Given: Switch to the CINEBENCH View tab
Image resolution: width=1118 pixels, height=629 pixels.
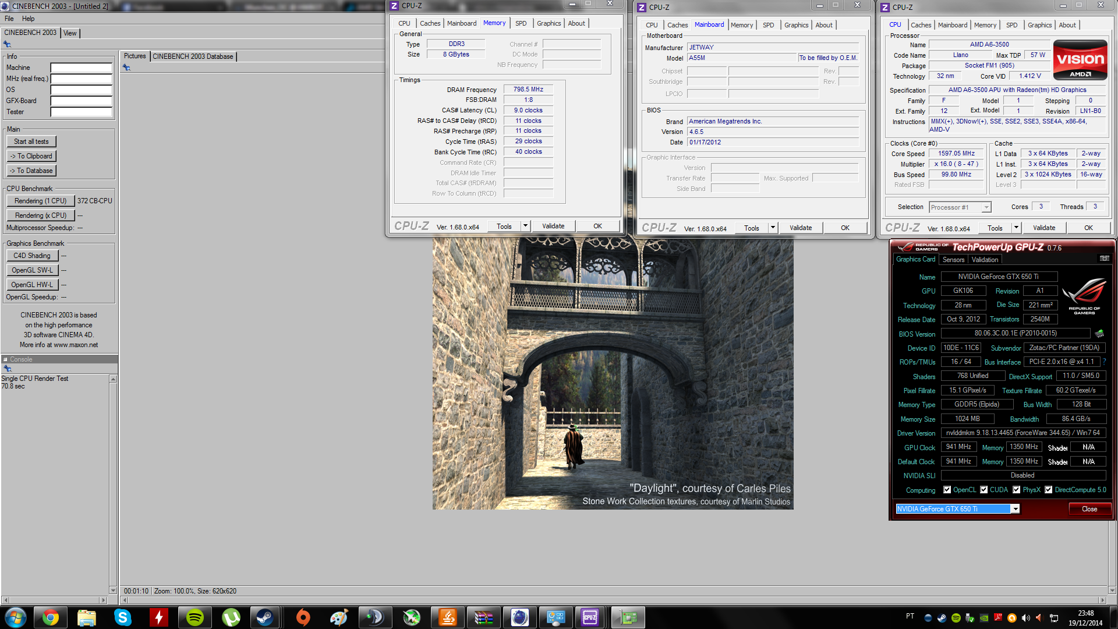Looking at the screenshot, I should coord(70,33).
